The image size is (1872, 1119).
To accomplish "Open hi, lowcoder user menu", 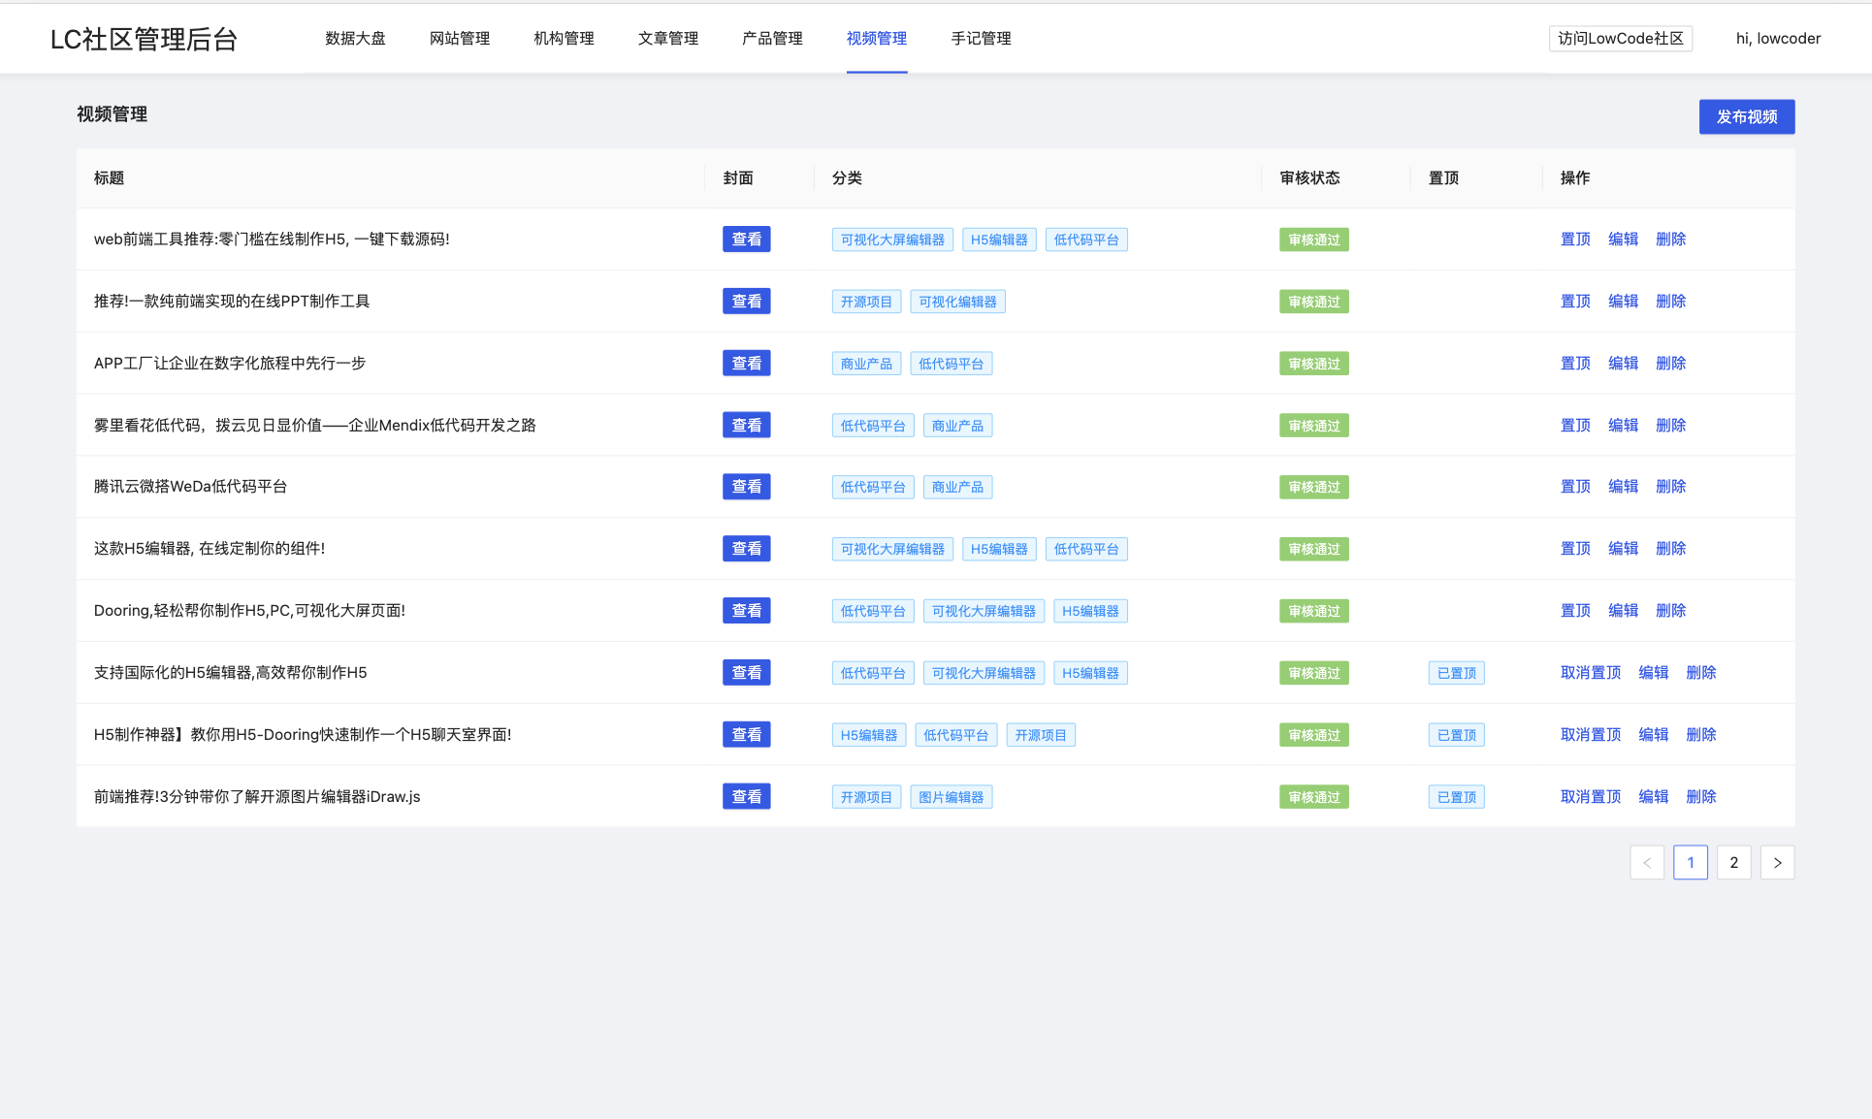I will 1777,39.
